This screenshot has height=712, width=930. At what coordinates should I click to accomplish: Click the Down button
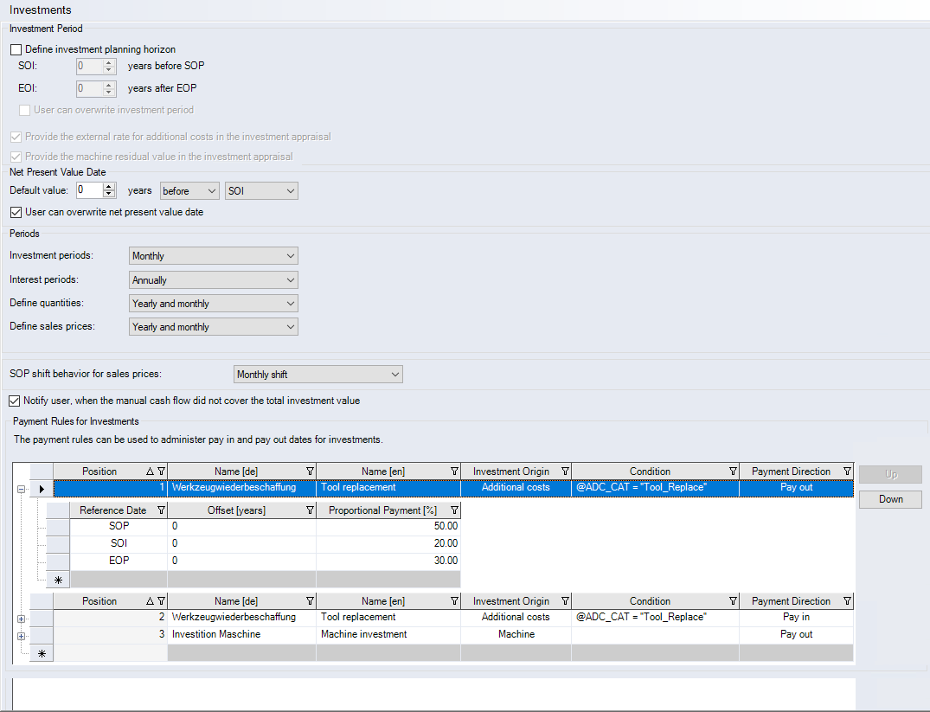point(889,499)
